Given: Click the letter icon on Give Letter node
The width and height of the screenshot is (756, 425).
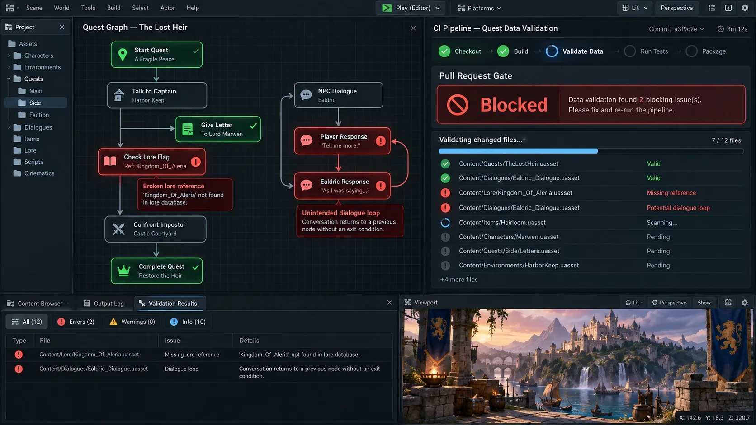Looking at the screenshot, I should tap(187, 130).
